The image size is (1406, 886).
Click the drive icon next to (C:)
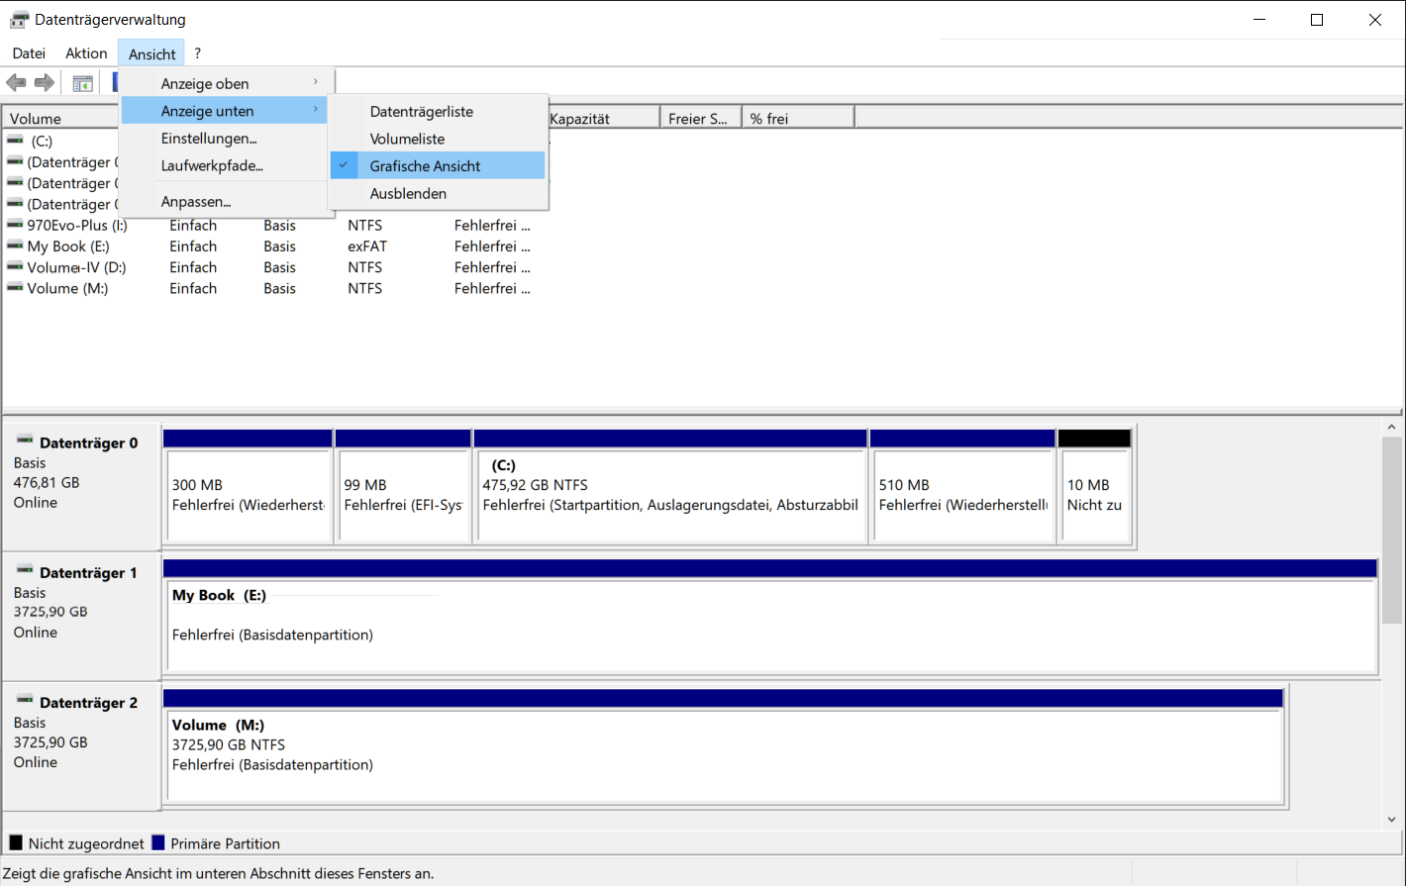[15, 141]
